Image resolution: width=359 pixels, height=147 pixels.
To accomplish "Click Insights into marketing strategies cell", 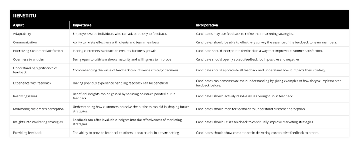I will coord(38,122).
